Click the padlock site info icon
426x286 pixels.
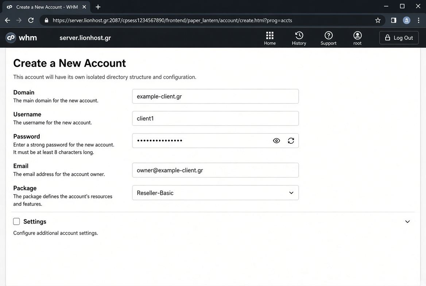46,20
